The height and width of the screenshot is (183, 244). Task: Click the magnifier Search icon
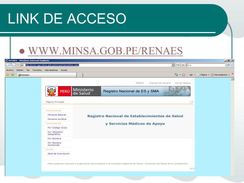(228, 65)
